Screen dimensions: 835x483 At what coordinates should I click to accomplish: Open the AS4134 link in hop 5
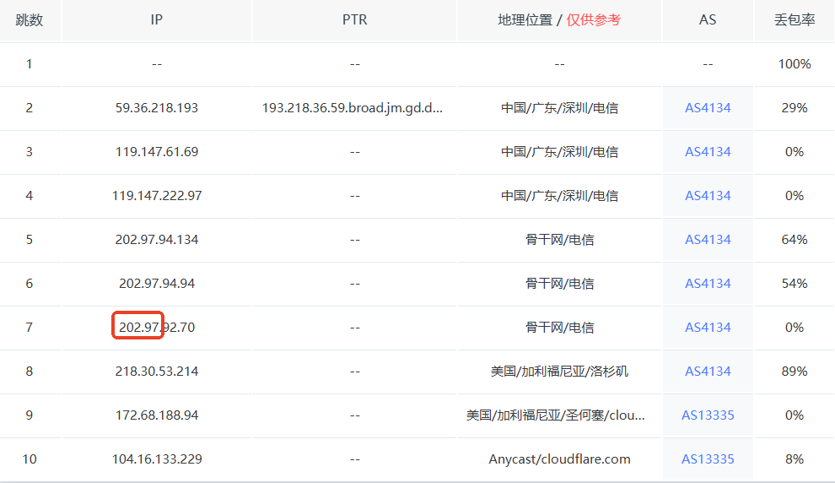(707, 239)
